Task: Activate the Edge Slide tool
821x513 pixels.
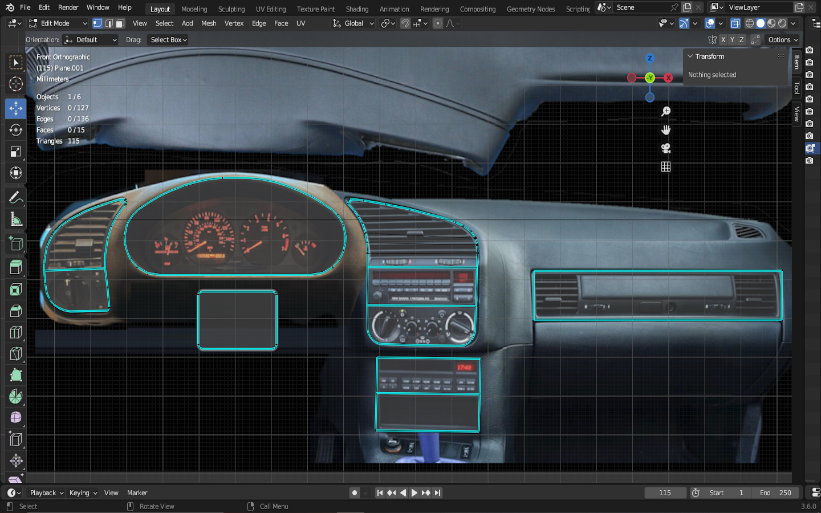Action: [x=16, y=439]
